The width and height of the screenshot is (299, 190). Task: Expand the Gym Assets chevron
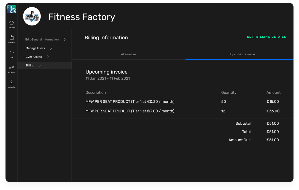point(48,57)
